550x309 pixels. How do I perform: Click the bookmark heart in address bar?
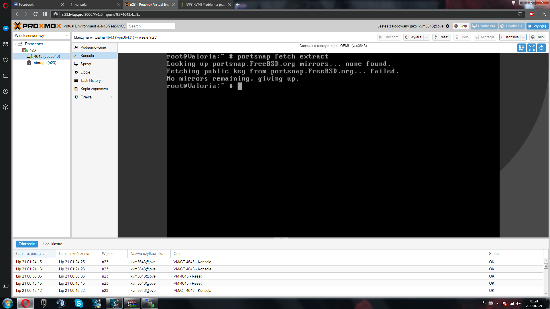tap(520, 14)
